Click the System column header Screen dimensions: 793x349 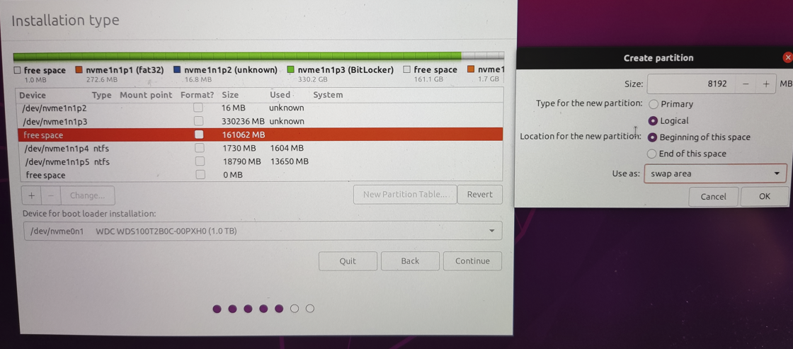328,95
